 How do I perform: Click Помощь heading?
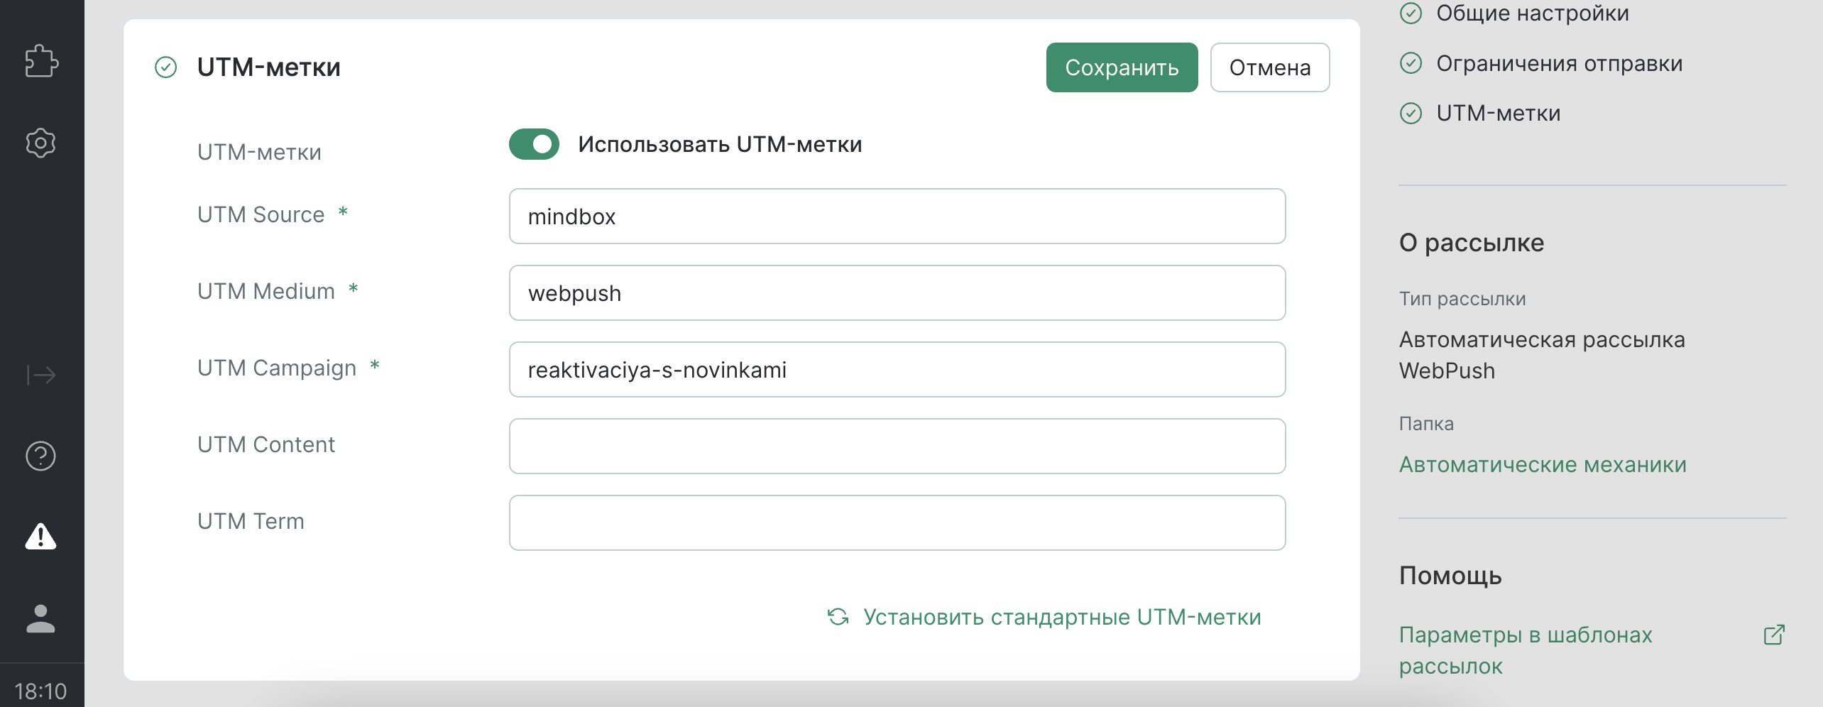point(1450,576)
